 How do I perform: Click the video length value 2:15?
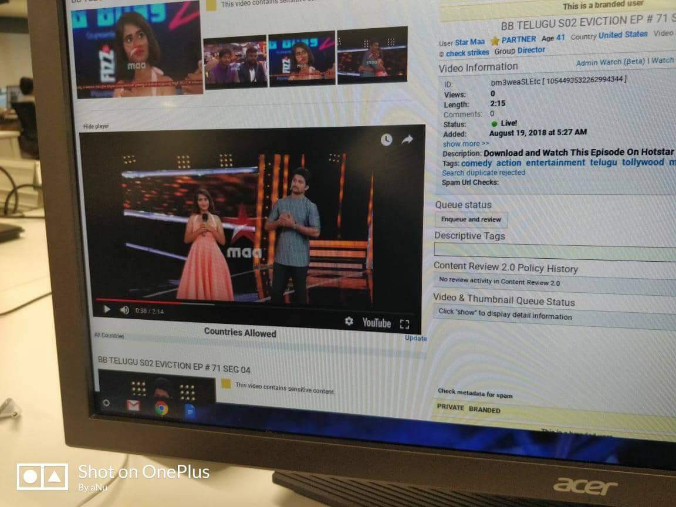click(498, 103)
